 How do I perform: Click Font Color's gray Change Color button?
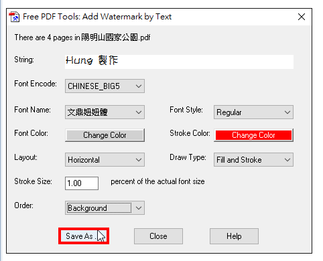click(105, 135)
